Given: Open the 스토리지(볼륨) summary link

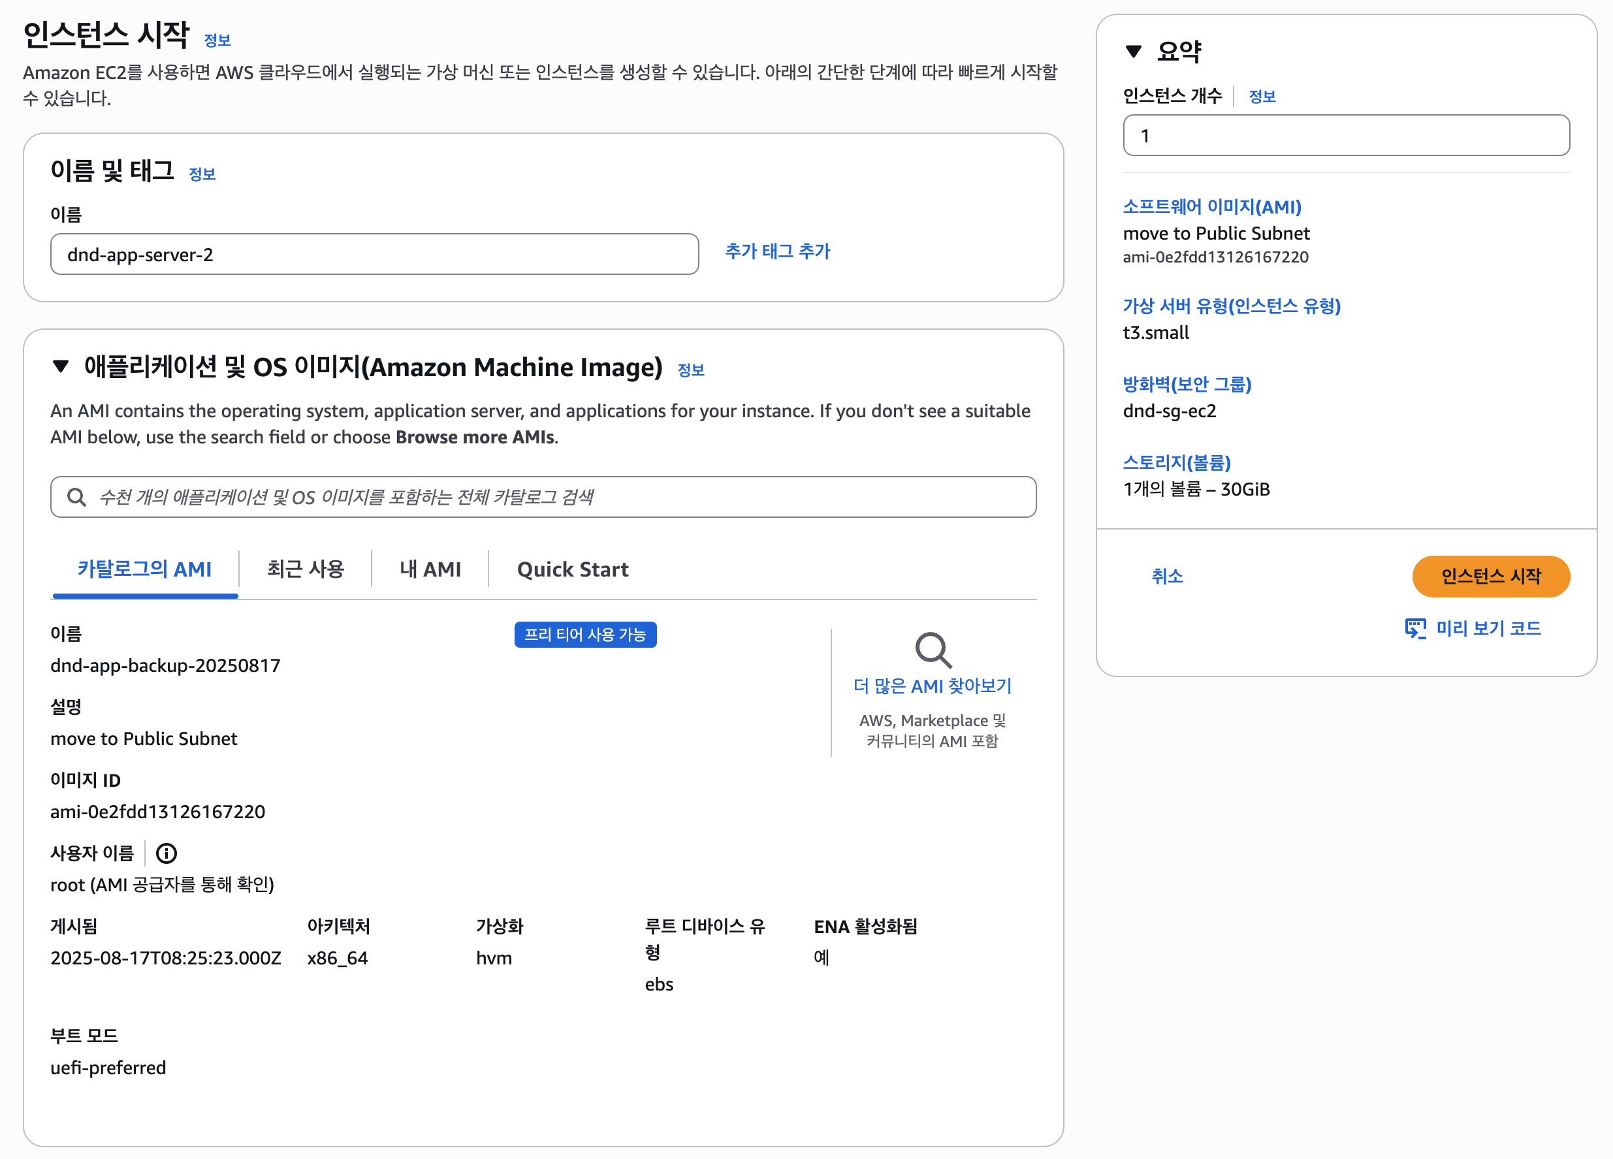Looking at the screenshot, I should click(1176, 463).
